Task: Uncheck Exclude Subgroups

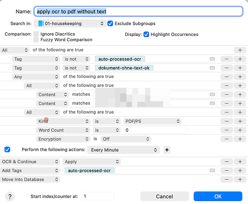Action: [110, 24]
